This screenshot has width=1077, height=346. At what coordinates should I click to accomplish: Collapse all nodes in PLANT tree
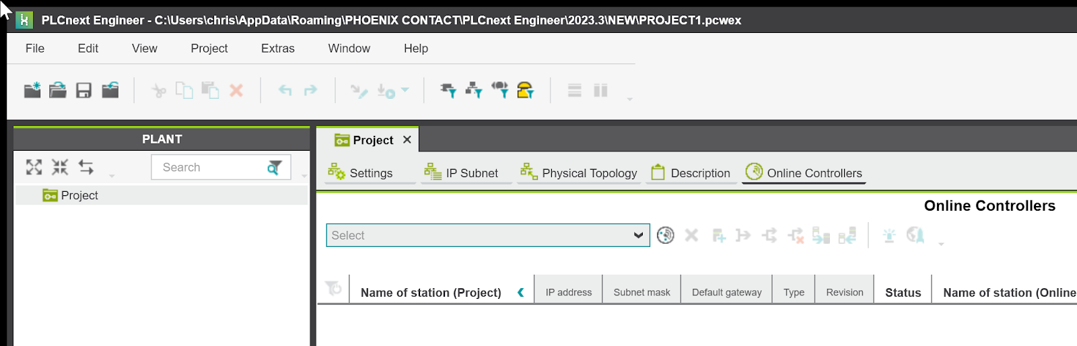pos(60,167)
